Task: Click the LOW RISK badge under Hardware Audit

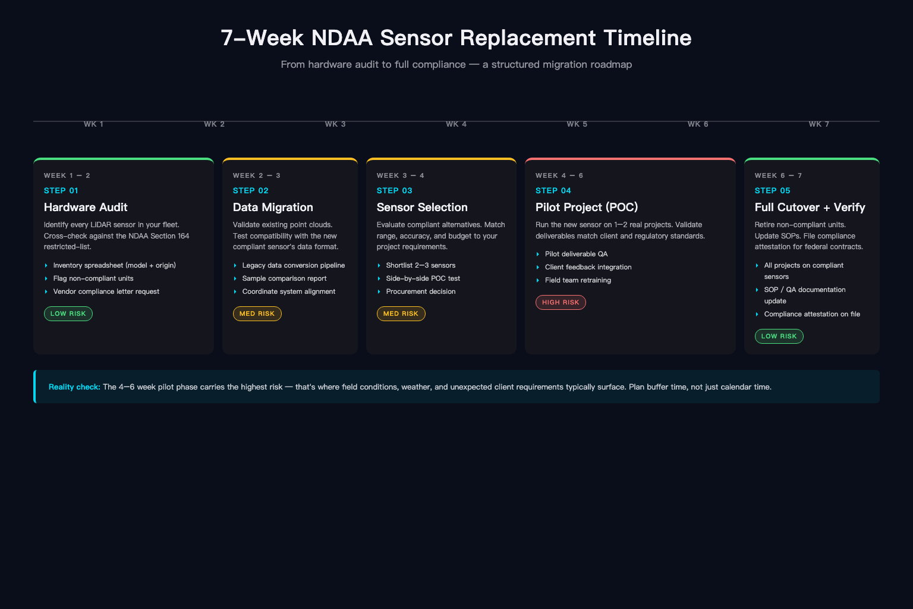Action: (68, 313)
